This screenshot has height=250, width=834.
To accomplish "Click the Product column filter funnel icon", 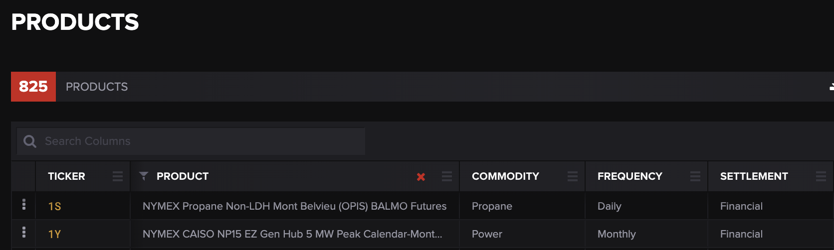I will [x=144, y=176].
